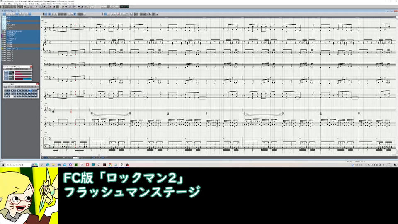Adjust the bottom red-and-blue slider in controller panel

(x=23, y=79)
